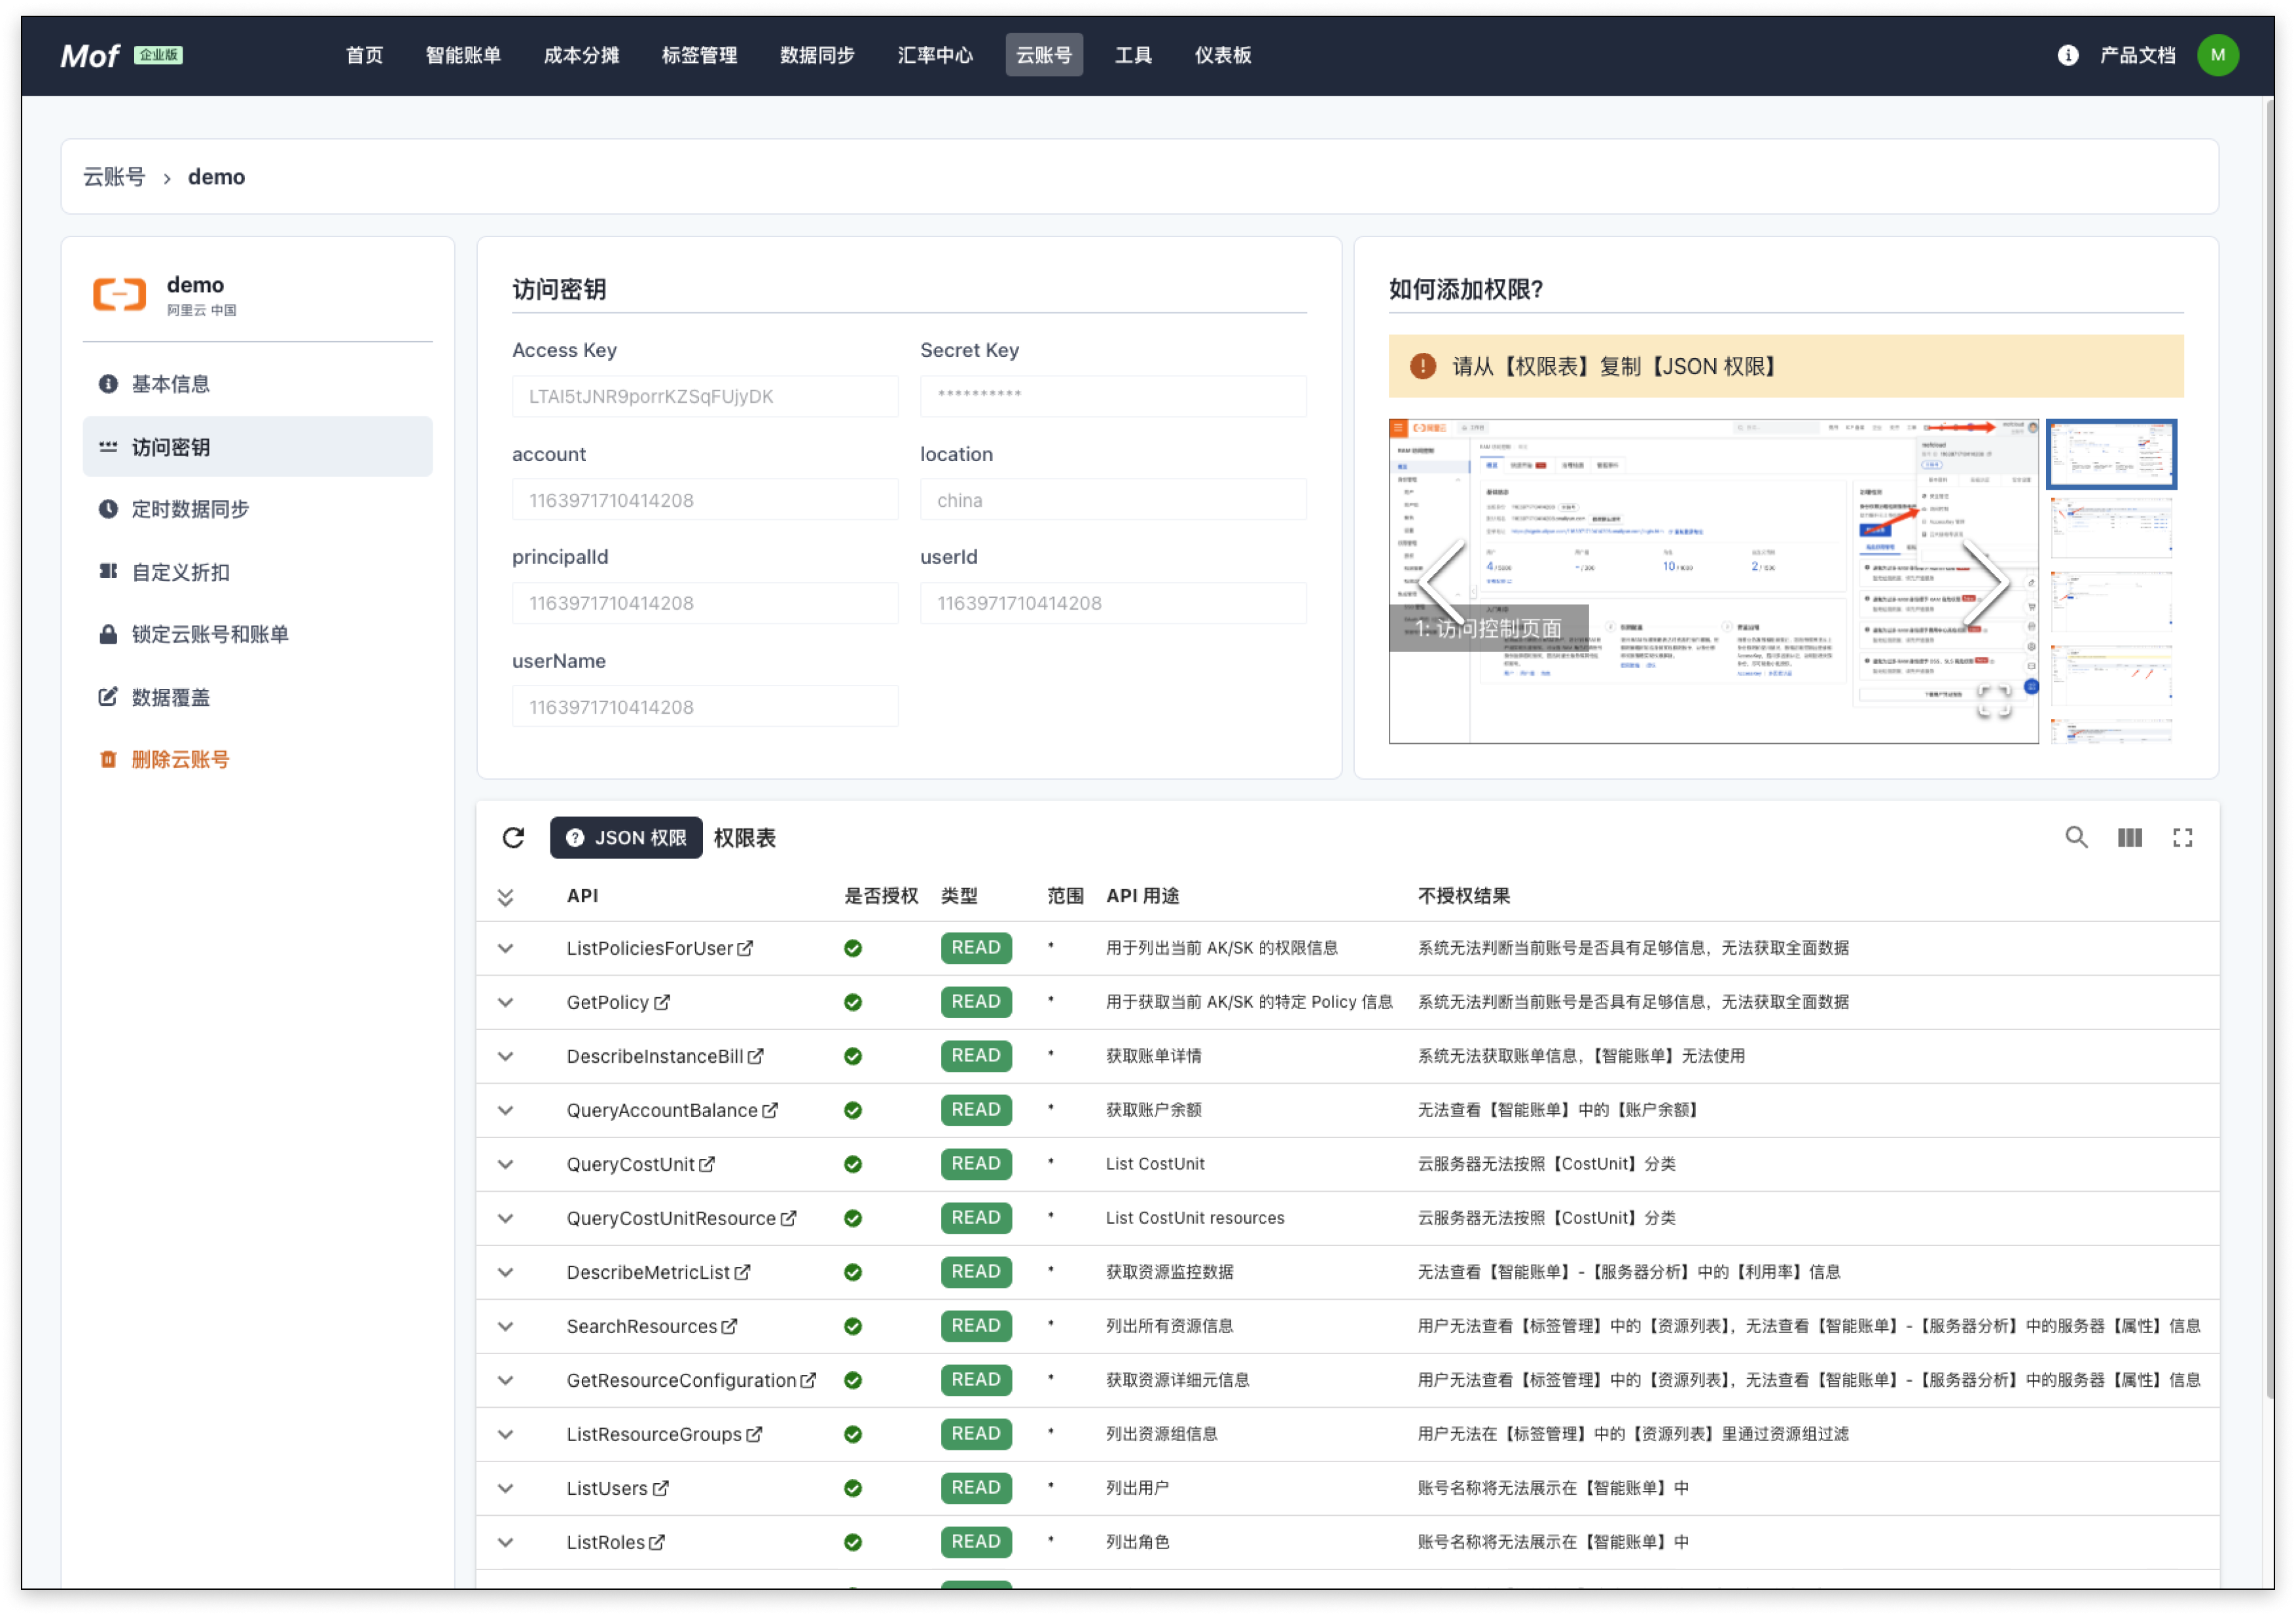Screen dimensions: 2296x1616
Task: Open the ListPoliciesForUser external link icon
Action: coord(745,947)
